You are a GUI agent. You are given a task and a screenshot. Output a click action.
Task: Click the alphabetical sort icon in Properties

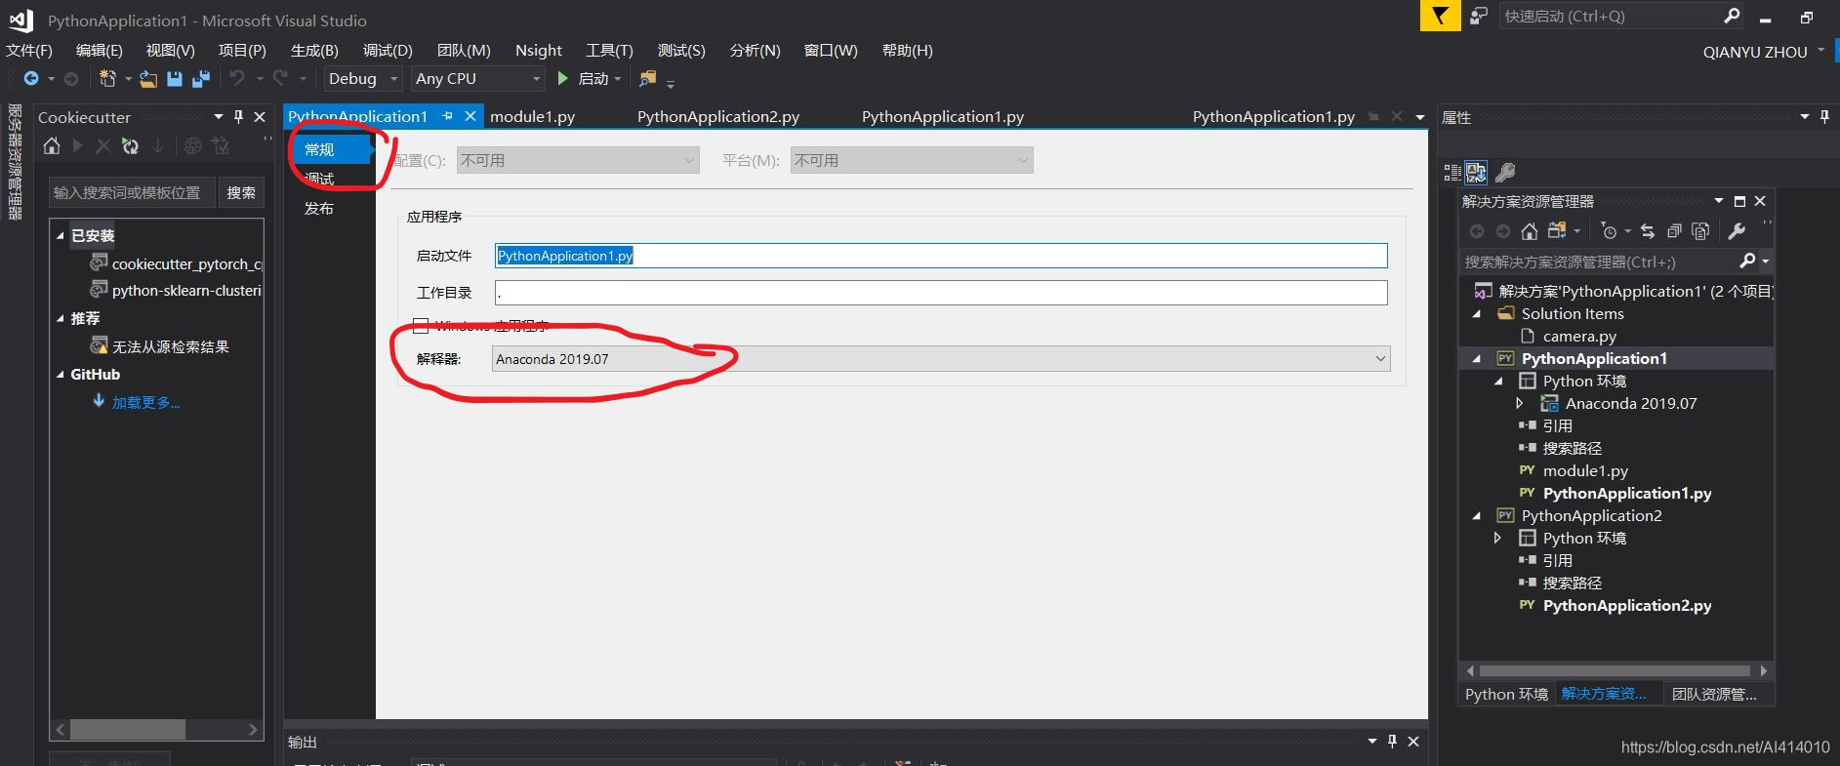(x=1476, y=173)
